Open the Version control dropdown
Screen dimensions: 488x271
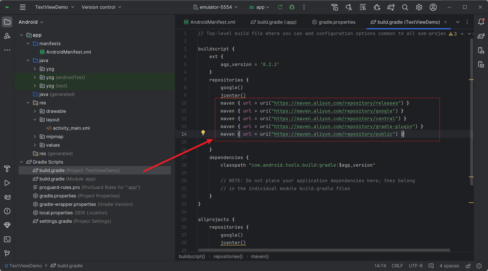[x=101, y=7]
